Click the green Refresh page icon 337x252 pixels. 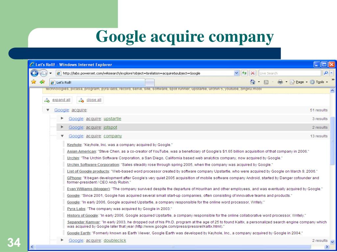[x=244, y=73]
